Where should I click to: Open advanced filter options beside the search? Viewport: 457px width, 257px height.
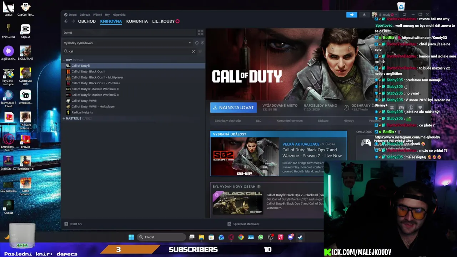[200, 51]
